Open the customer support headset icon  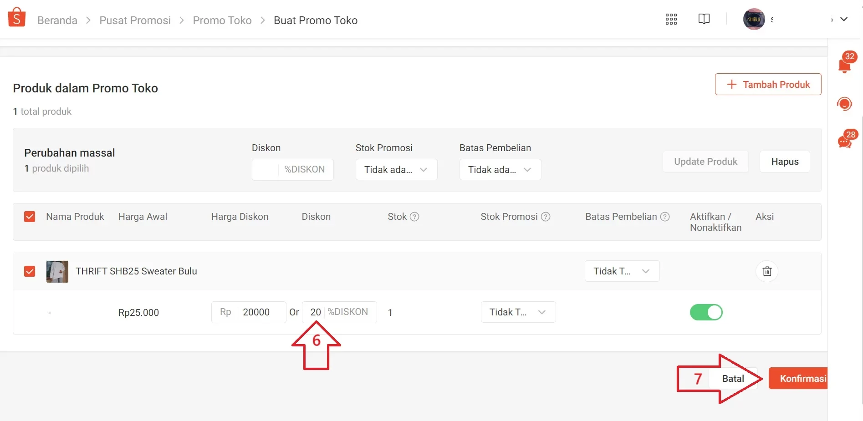pos(844,104)
